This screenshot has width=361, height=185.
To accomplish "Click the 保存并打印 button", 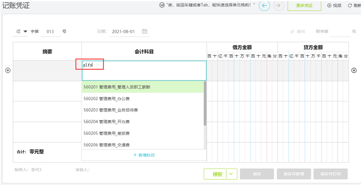I will pos(331,174).
